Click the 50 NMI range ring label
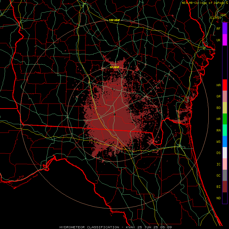 114,67
